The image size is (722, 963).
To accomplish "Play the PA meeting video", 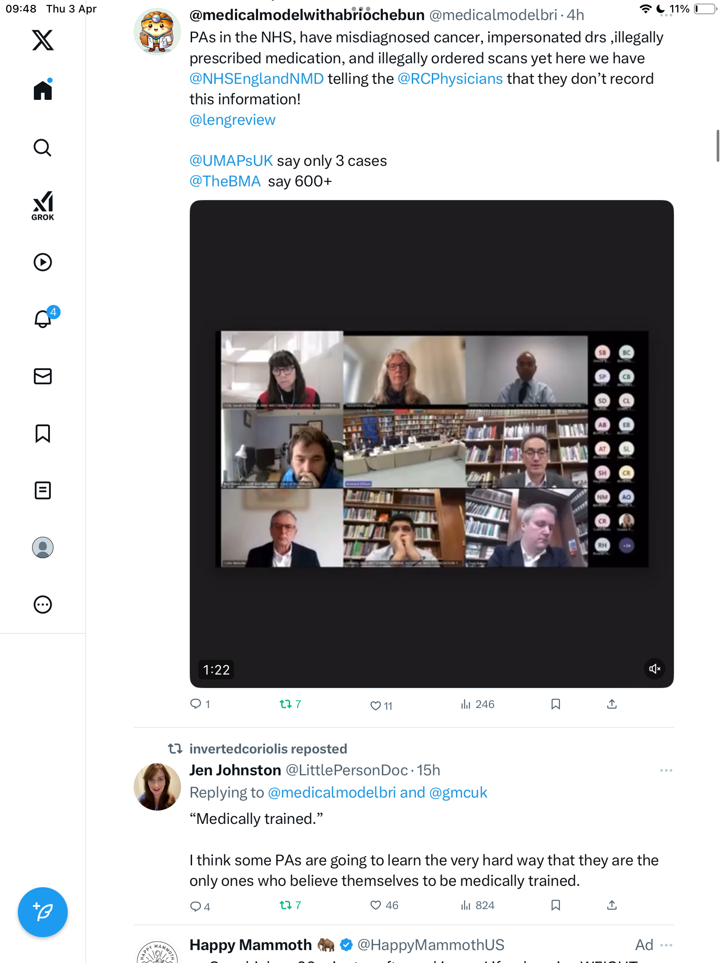I will point(431,444).
